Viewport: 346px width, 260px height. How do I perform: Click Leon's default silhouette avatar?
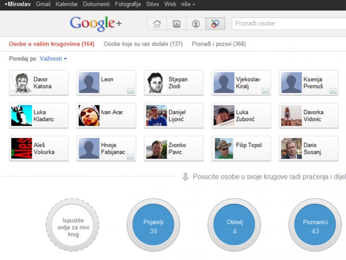pyautogui.click(x=89, y=83)
